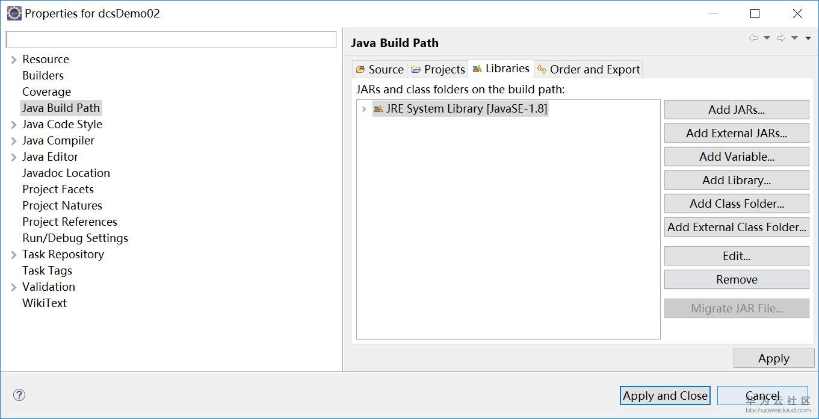Switch to the Projects tab
Image resolution: width=819 pixels, height=419 pixels.
[x=438, y=69]
